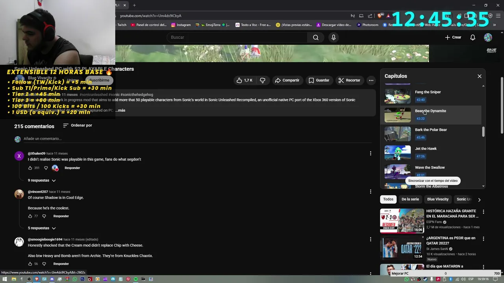Dislike the Sonic Unleashed video
This screenshot has width=504, height=283.
coord(263,80)
